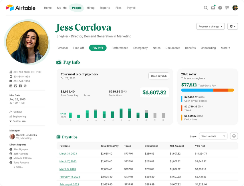The image size is (244, 186).
Task: Click the download paystubs icon button
Action: 234,136
